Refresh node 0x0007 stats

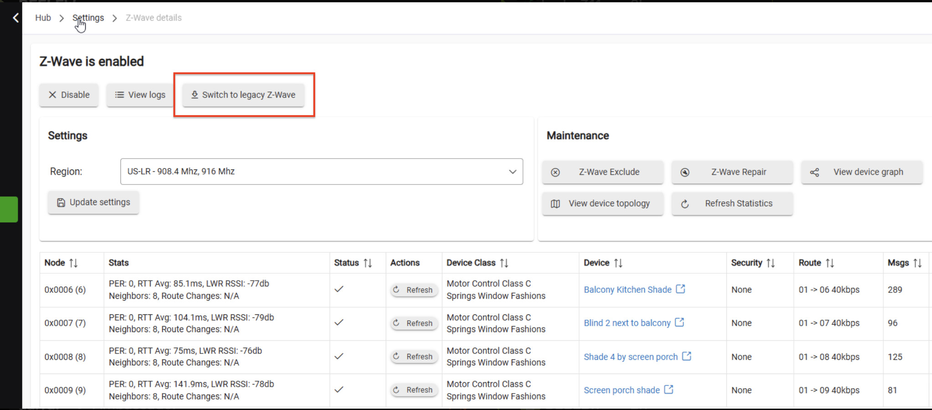click(414, 323)
